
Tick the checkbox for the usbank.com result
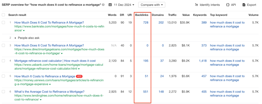pos(3,61)
